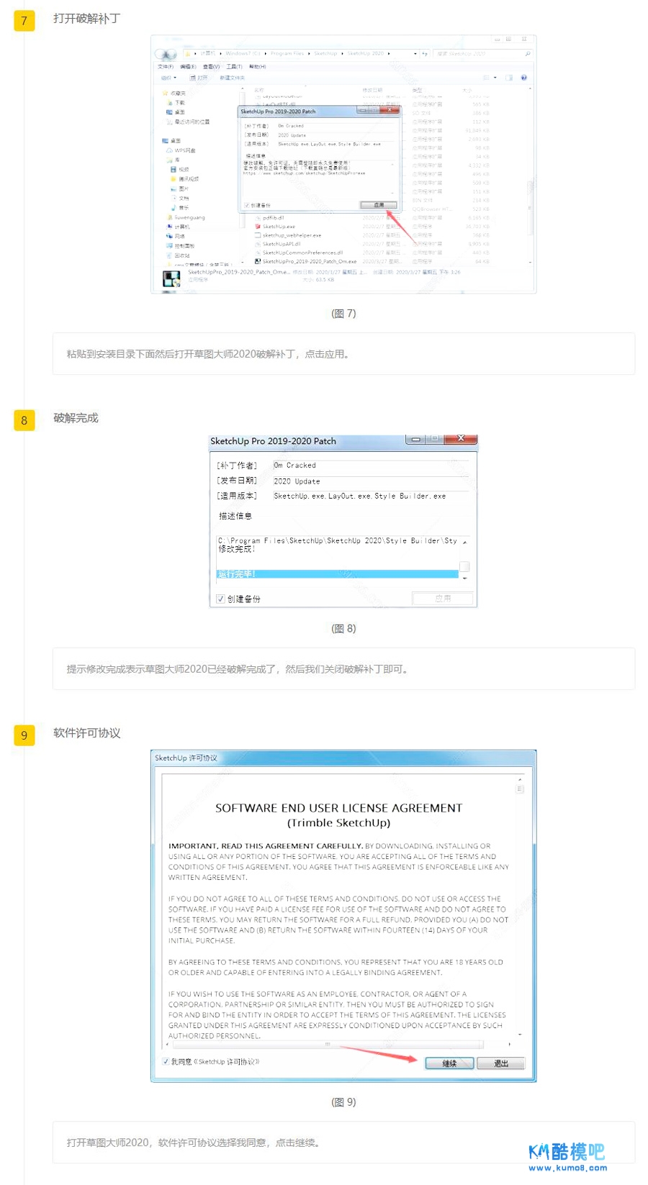Screen dimensions: 648x1185
Task: Select 回收站 in the Explorer sidebar
Action: [x=179, y=255]
